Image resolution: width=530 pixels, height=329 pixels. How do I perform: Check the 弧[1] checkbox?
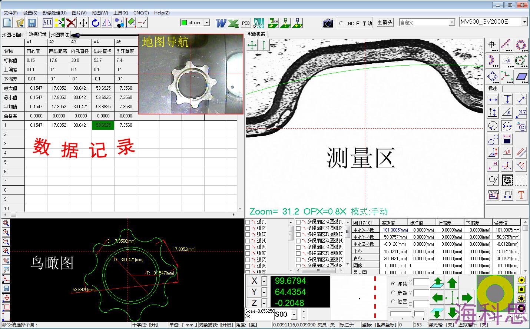coord(248,222)
